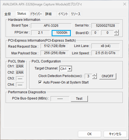Click the Clock Detection Periods field
The width and height of the screenshot is (129, 140).
pos(88,76)
